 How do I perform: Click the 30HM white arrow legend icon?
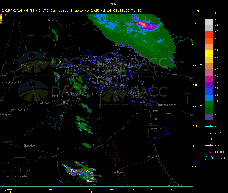[x=209, y=133]
